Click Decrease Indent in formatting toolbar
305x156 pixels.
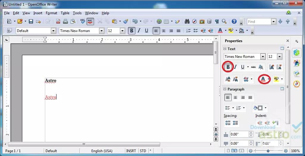click(x=203, y=31)
